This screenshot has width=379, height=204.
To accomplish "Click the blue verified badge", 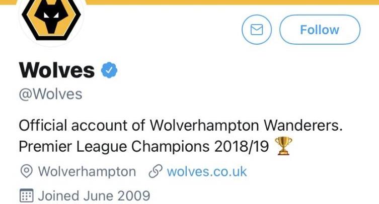I will click(x=109, y=70).
